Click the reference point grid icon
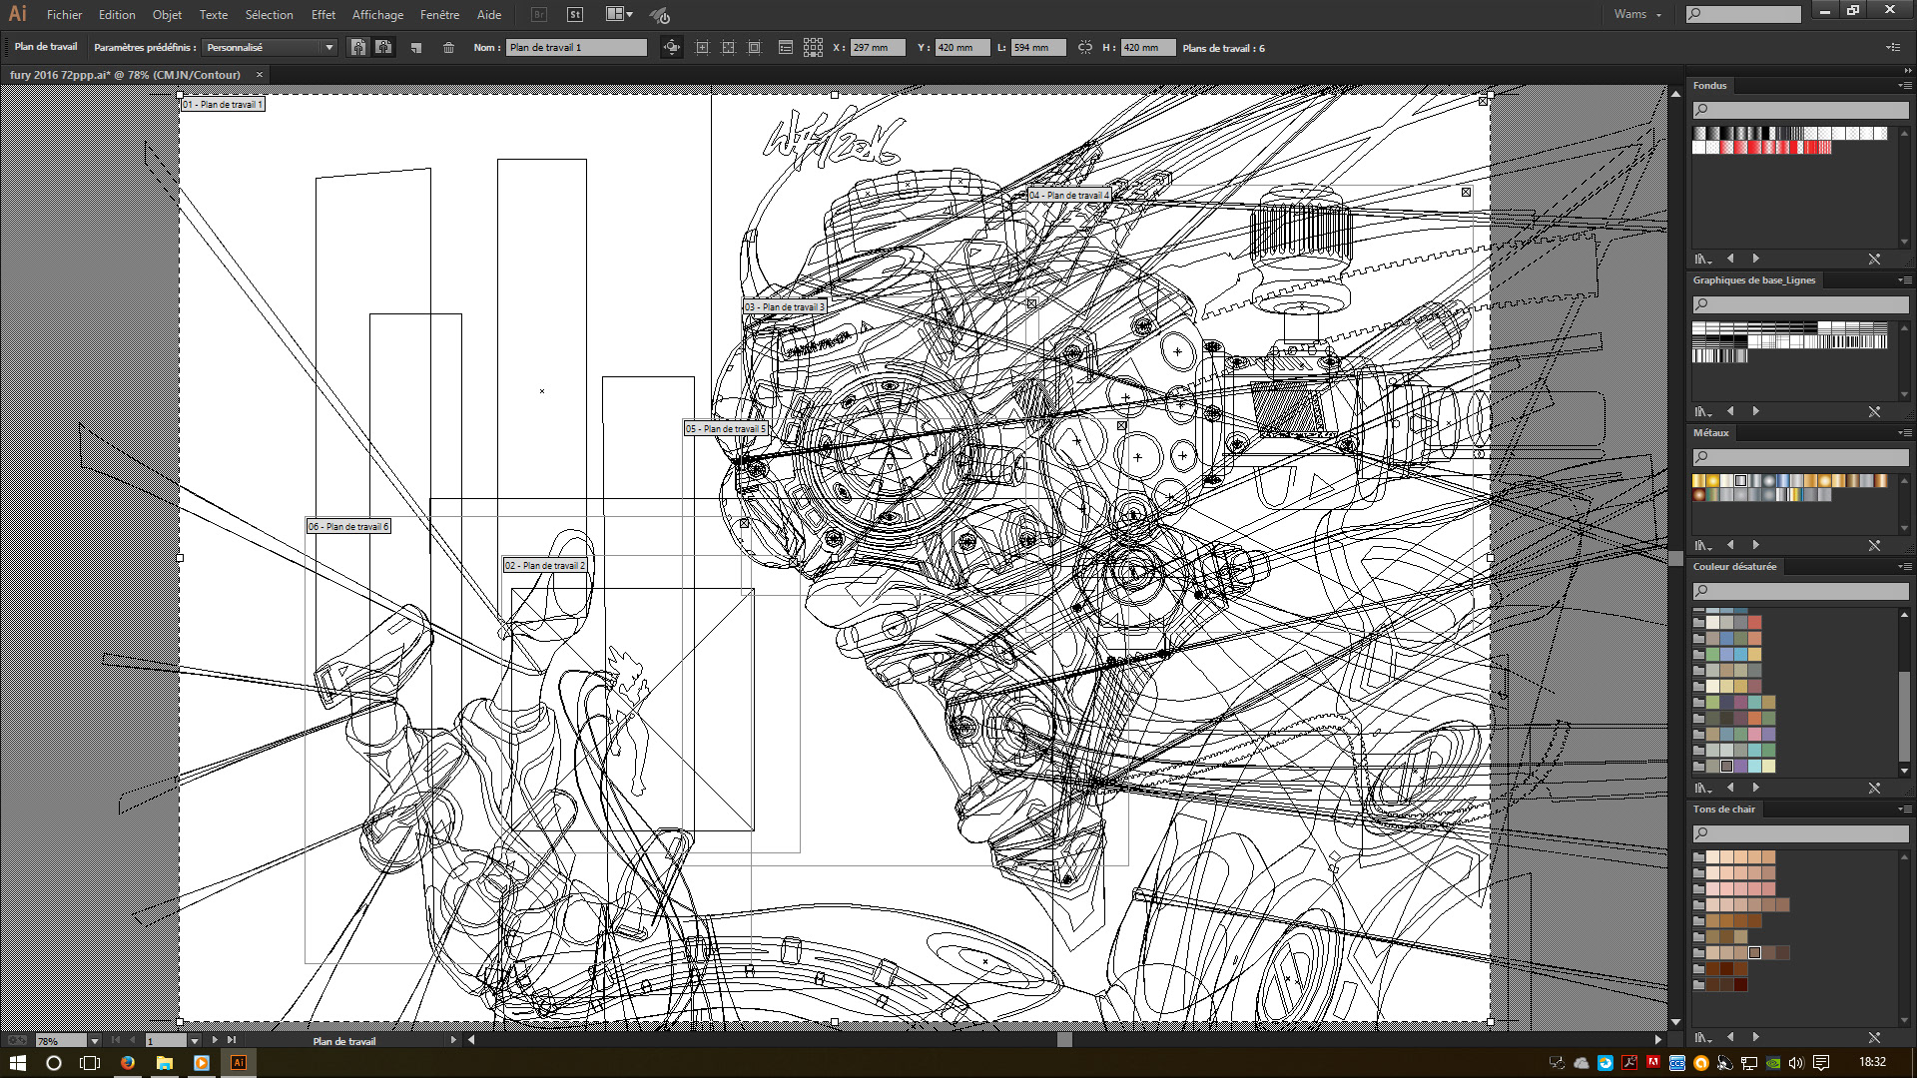This screenshot has height=1078, width=1917. tap(813, 48)
